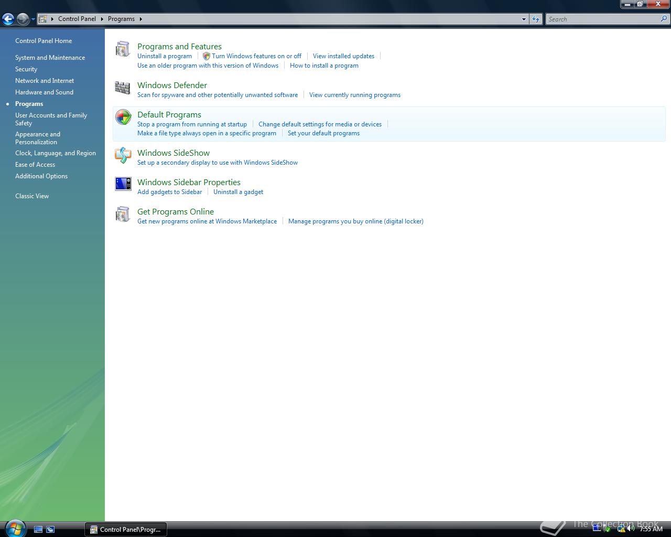Open the Security category
Screen dimensions: 671x537
tap(26, 69)
